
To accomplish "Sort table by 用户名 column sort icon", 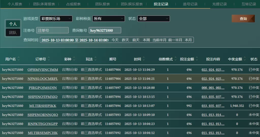I will click(19, 59).
